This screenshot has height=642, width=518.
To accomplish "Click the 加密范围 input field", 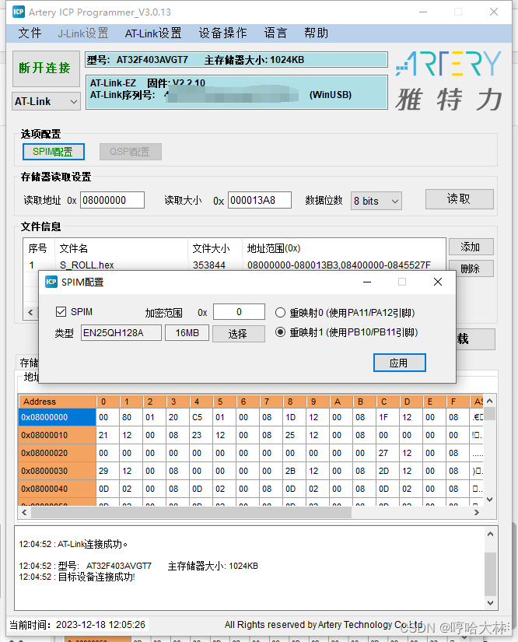I will pos(239,312).
